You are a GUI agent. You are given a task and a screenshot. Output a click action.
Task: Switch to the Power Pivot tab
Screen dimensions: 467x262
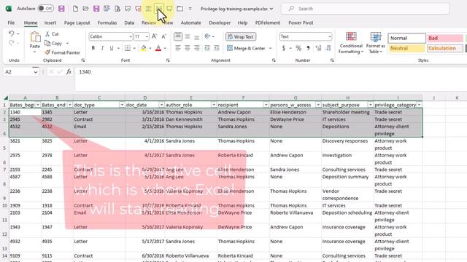pyautogui.click(x=301, y=23)
